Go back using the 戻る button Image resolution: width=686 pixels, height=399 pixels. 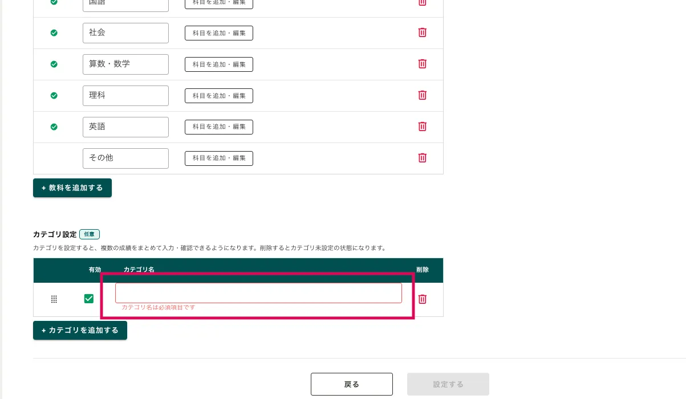click(x=351, y=384)
